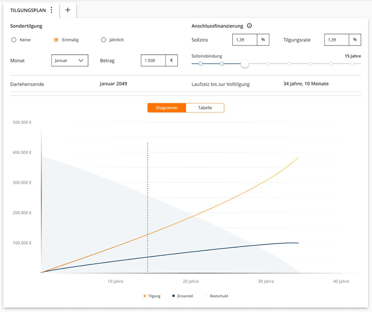Select the Keine radio button

point(14,40)
